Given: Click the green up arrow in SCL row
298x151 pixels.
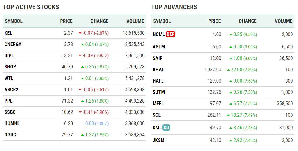Looking at the screenshot, I should [228, 115].
